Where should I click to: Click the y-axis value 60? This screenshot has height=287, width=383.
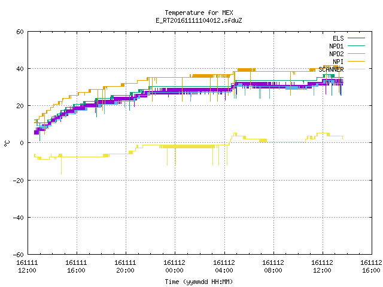coord(20,32)
